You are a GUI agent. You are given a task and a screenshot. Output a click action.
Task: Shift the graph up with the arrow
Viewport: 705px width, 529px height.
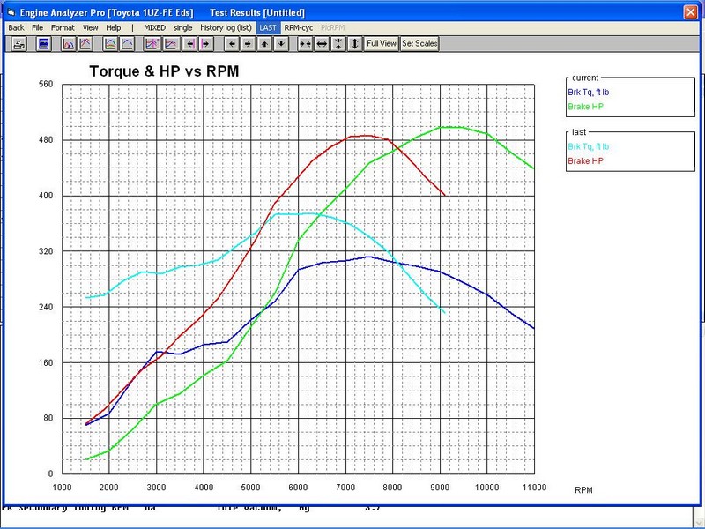click(x=264, y=43)
